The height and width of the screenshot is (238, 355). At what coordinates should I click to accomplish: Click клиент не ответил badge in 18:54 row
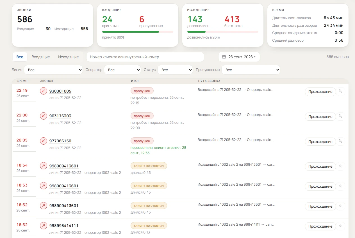pos(149,166)
